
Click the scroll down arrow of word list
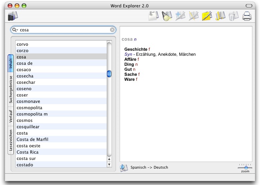109,165
